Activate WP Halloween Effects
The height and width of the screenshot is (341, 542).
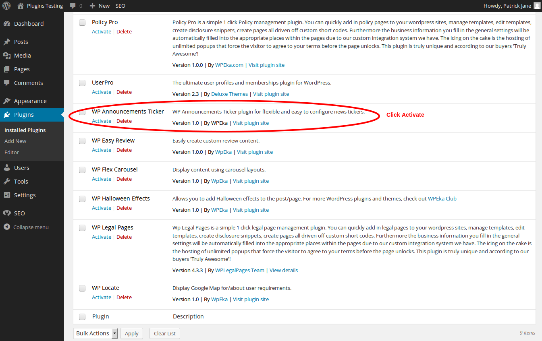tap(102, 208)
